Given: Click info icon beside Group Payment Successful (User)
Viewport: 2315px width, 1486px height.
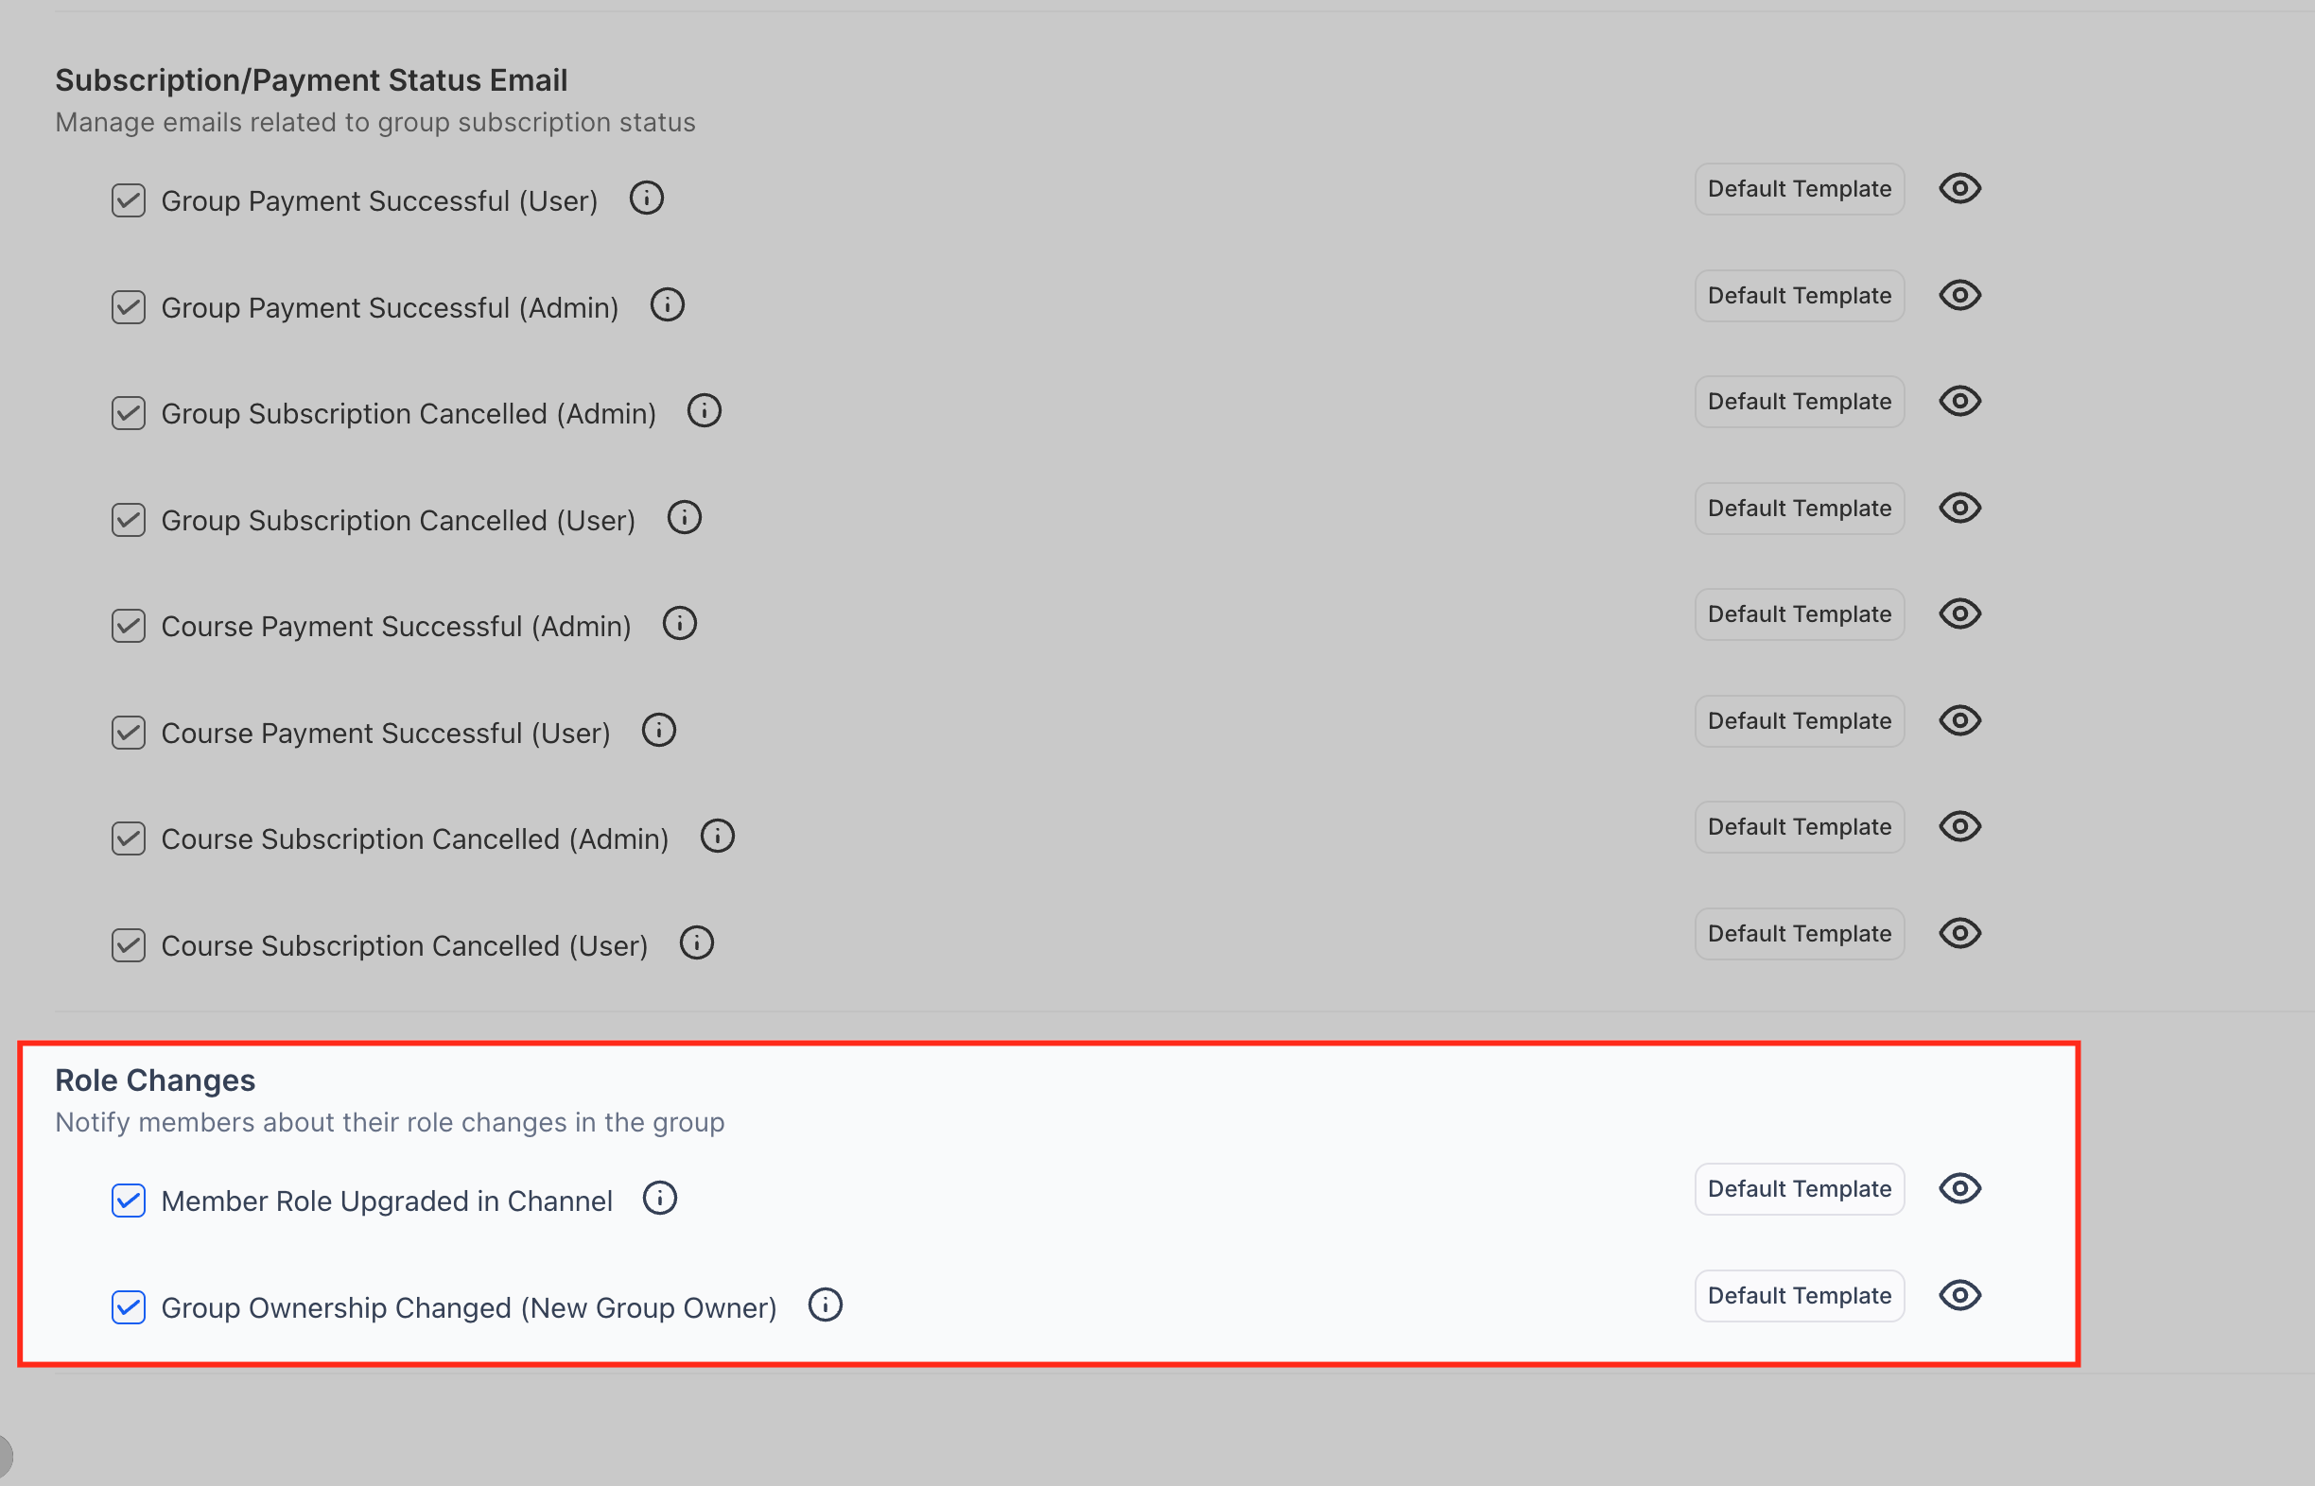Looking at the screenshot, I should coord(646,199).
